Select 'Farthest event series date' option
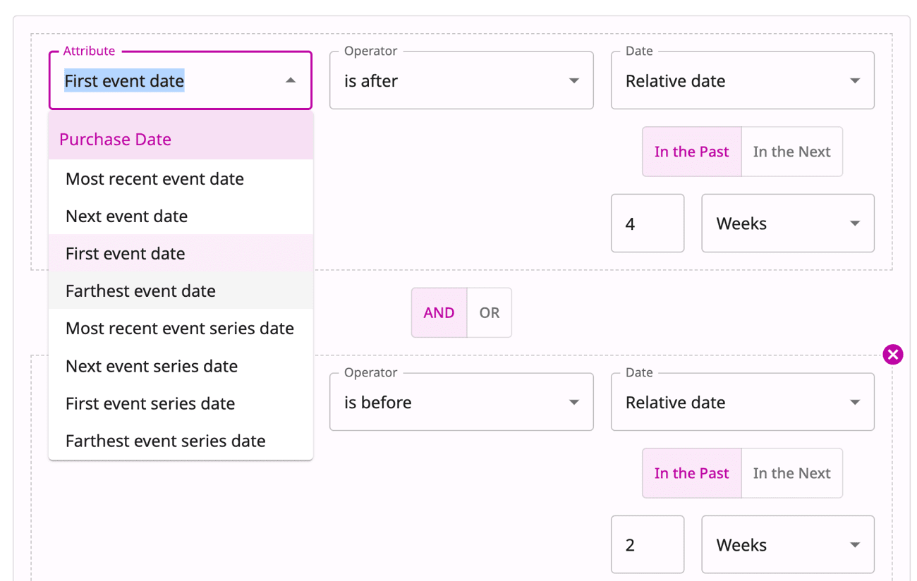Screen dimensions: 917x581 166,441
